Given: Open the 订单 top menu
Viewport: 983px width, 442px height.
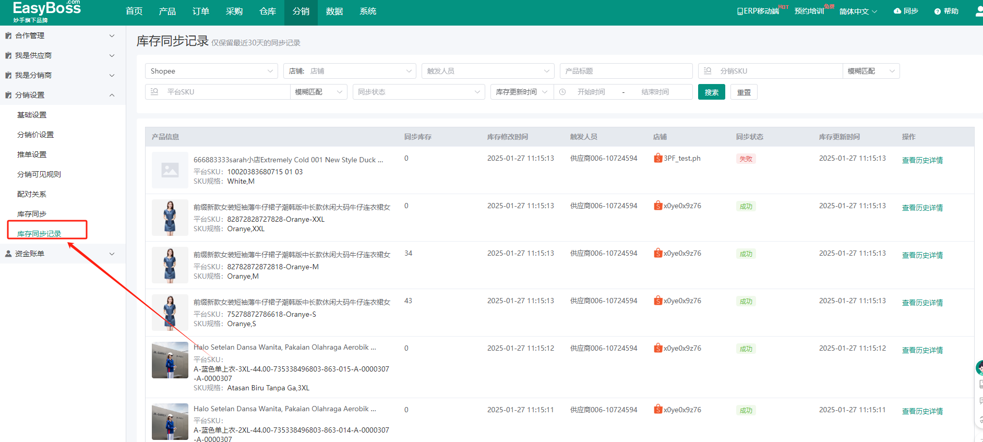Looking at the screenshot, I should click(x=200, y=11).
